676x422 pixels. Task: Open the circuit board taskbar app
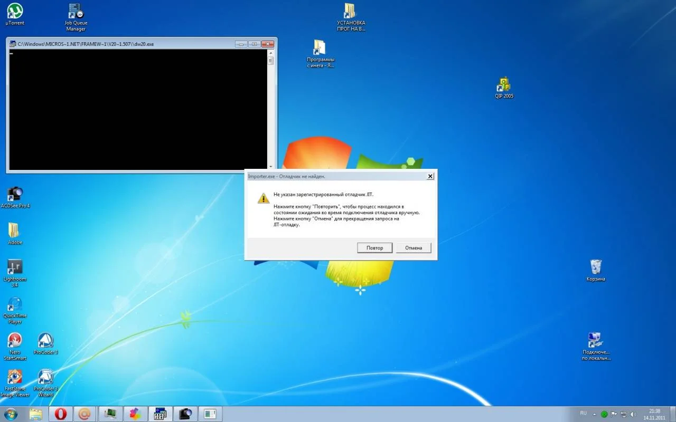(110, 414)
